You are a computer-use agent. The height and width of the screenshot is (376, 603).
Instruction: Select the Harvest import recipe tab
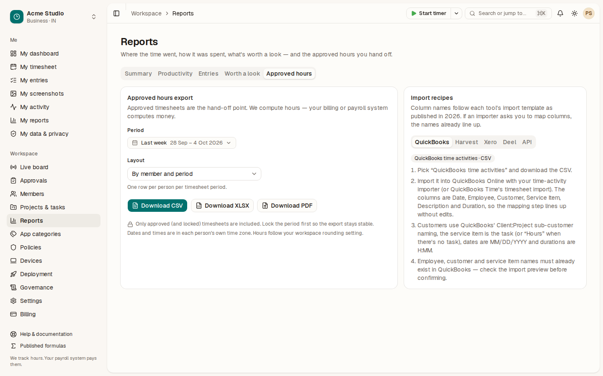point(466,142)
